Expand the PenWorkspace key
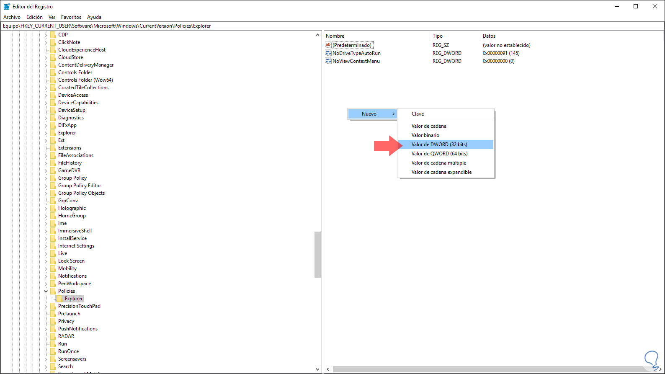The height and width of the screenshot is (374, 665). 46,284
